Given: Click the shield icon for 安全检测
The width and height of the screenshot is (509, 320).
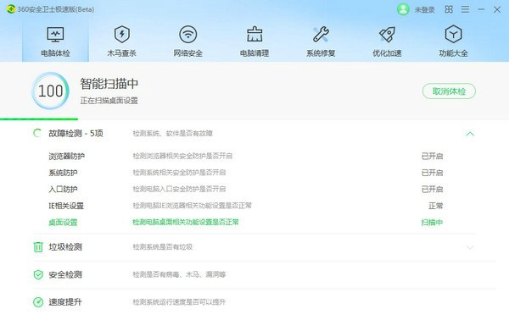Looking at the screenshot, I should coord(38,274).
